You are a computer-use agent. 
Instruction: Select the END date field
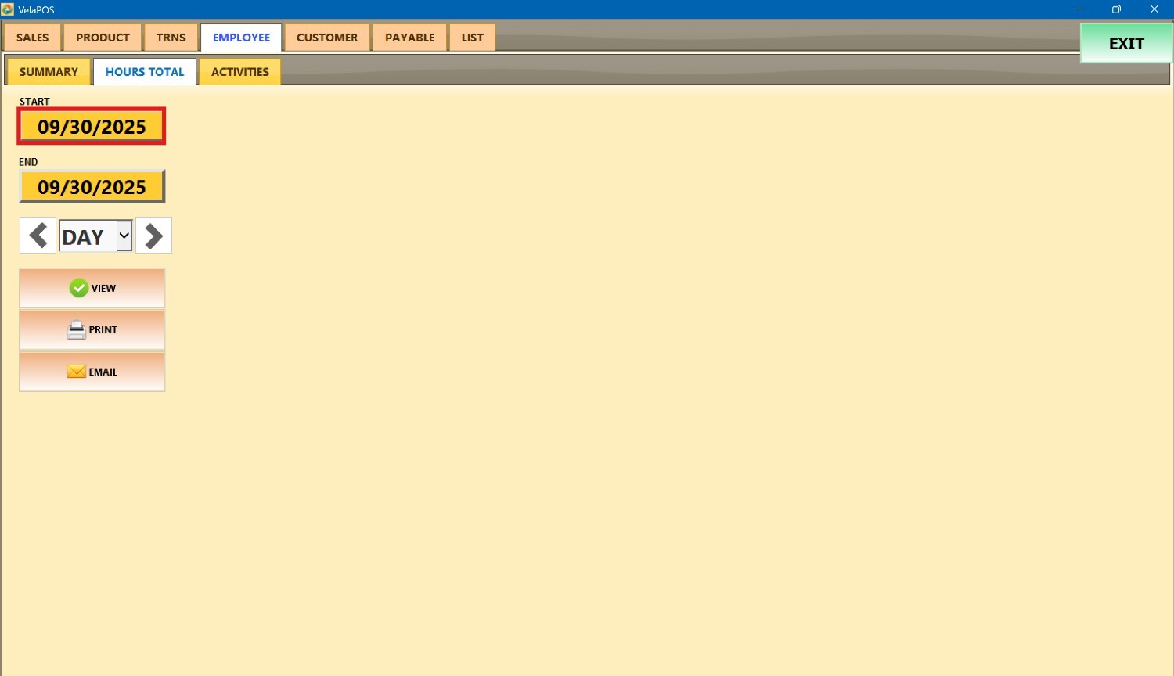92,187
